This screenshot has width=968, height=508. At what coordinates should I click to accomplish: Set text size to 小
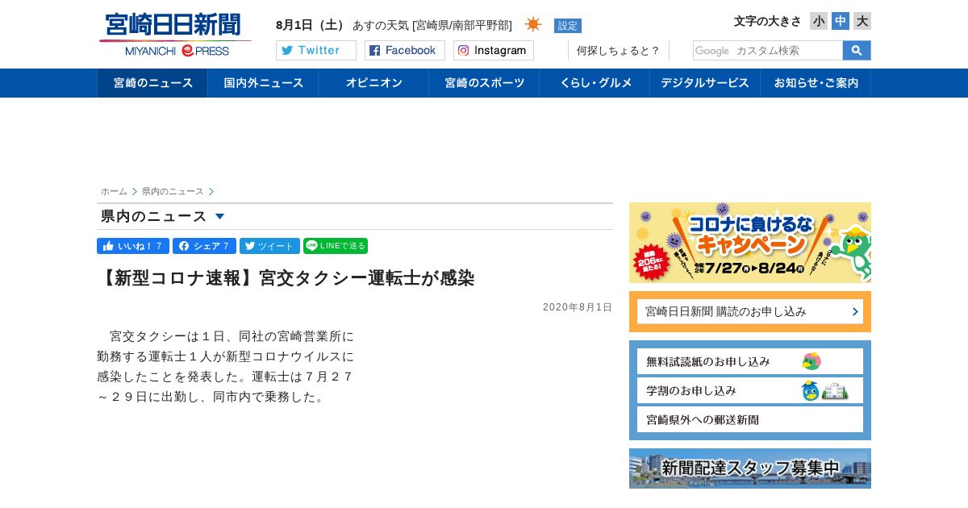[x=819, y=21]
